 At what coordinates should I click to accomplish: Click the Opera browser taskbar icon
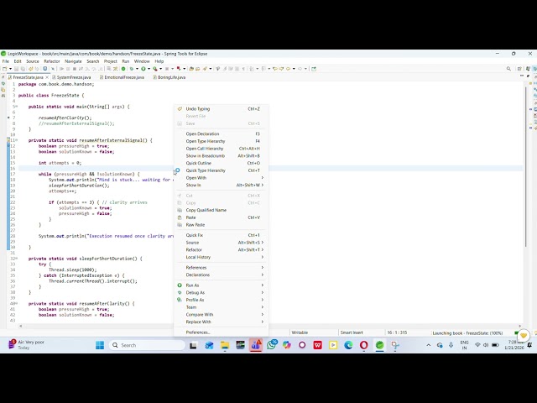tap(363, 345)
